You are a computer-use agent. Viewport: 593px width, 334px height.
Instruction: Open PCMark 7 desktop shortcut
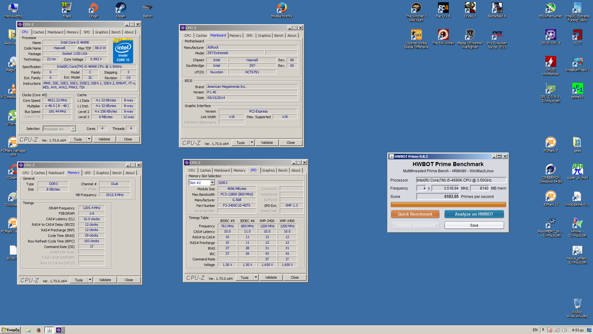[551, 144]
